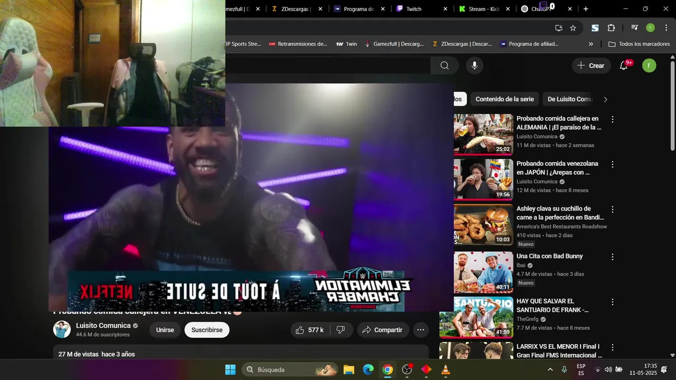Expand the hidden bookmarks overflow chevron
This screenshot has width=676, height=380.
590,44
